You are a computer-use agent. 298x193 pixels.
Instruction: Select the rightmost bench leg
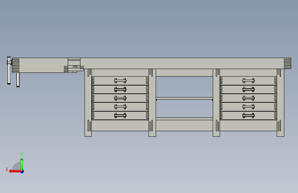280,103
